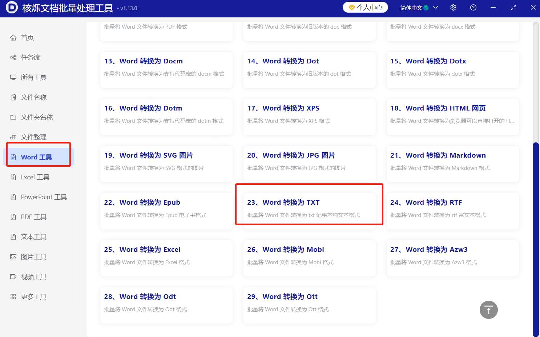This screenshot has width=540, height=337.
Task: Open the 文件整理 file organizing tool
Action: point(33,137)
